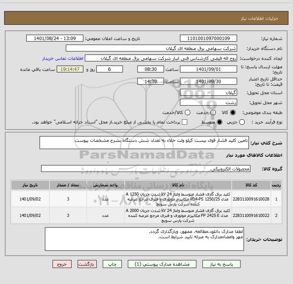Open the اطلاعات تماس خریدار link
Image resolution: width=293 pixels, height=284 pixels.
tap(63, 58)
